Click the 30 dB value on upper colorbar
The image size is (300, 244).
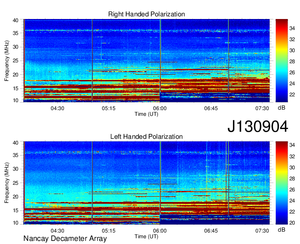coord(292,50)
